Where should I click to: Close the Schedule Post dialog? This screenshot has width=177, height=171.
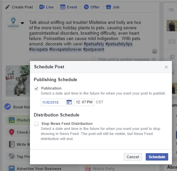pyautogui.click(x=166, y=67)
